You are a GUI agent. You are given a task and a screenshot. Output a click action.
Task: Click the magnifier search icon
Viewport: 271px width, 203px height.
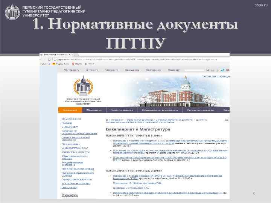point(207,70)
